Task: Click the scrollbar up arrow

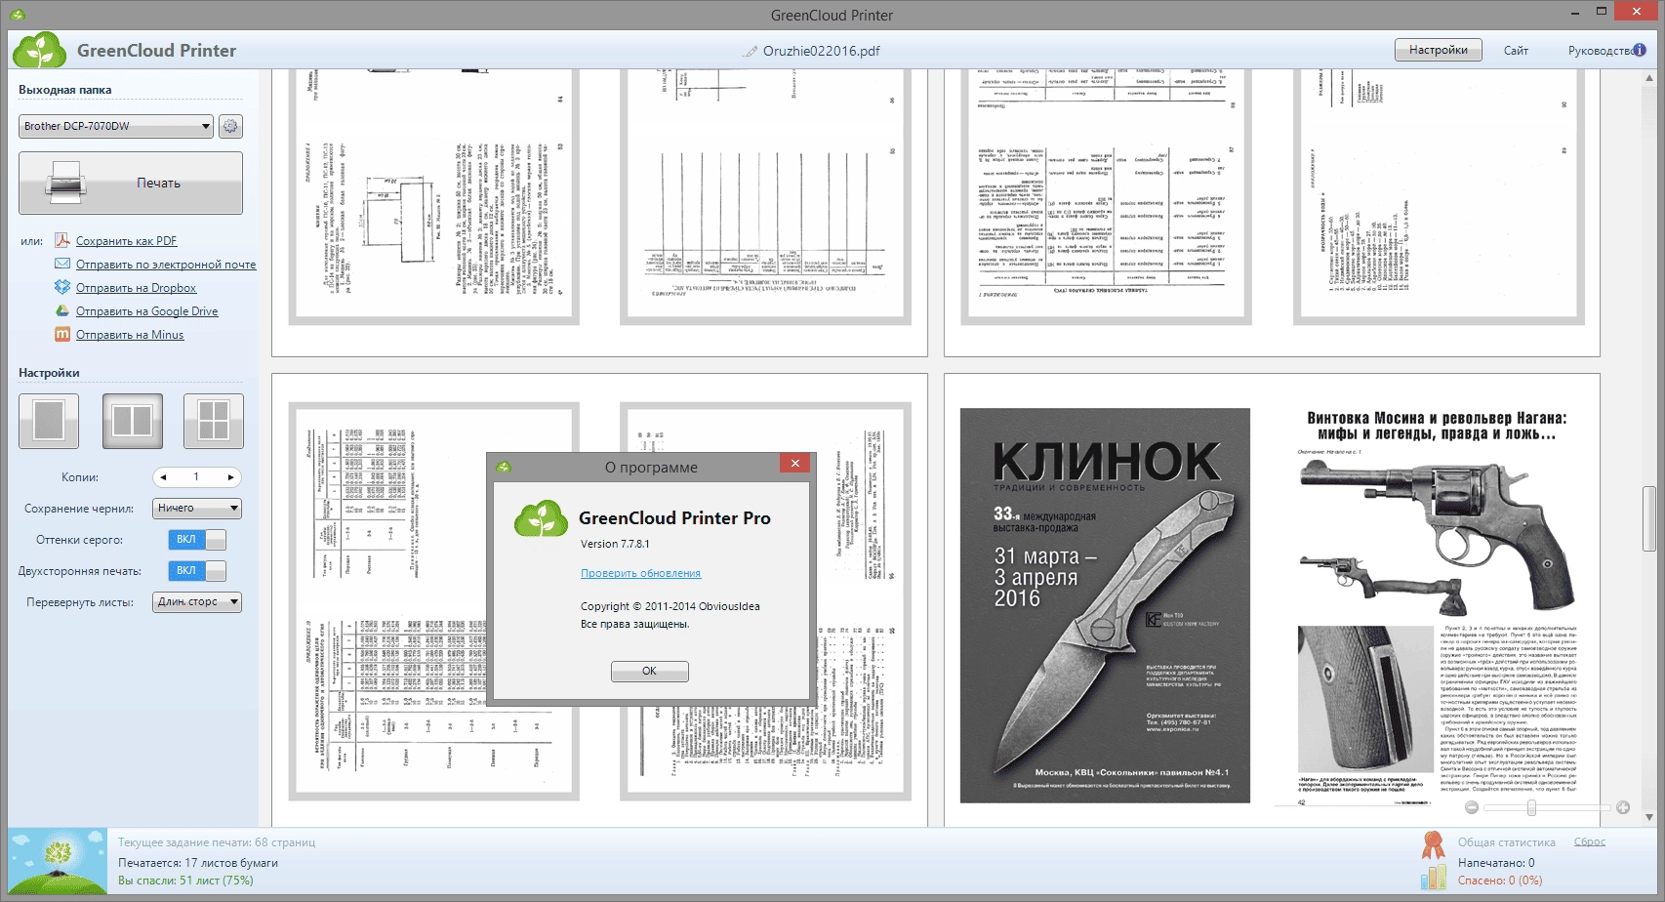Action: tap(1649, 78)
